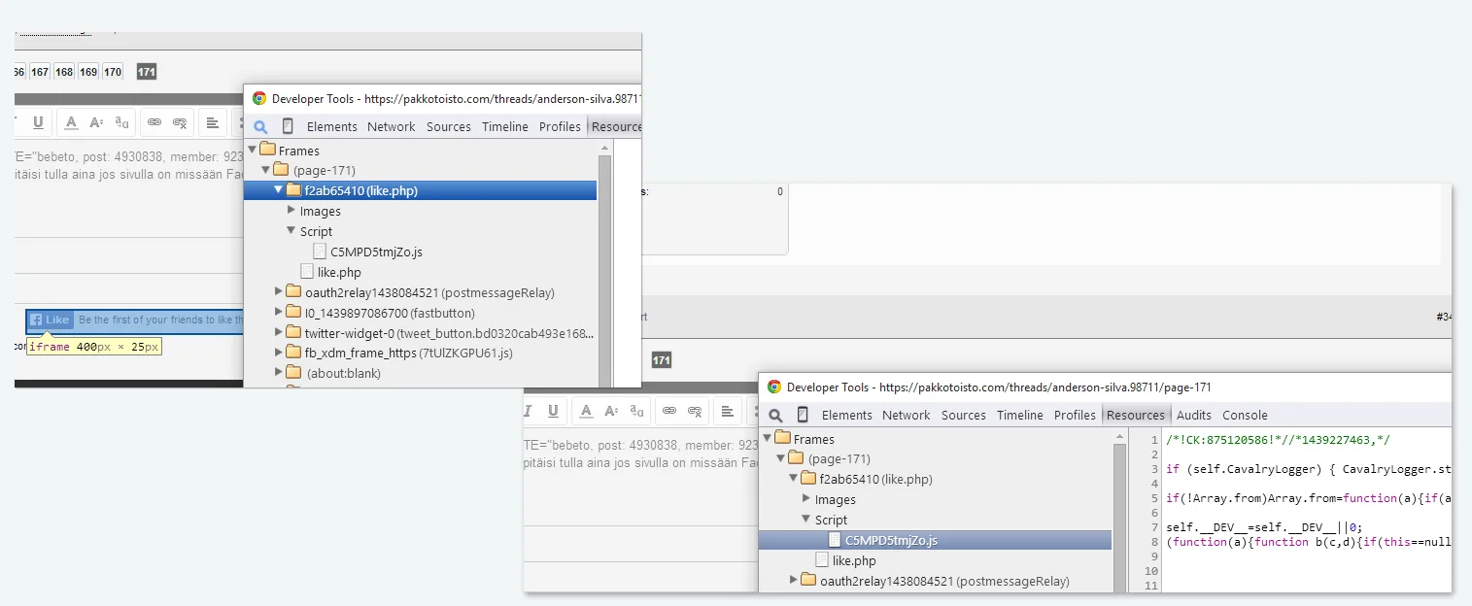Click the text color icon in lower editor toolbar
This screenshot has height=606, width=1472.
point(586,411)
